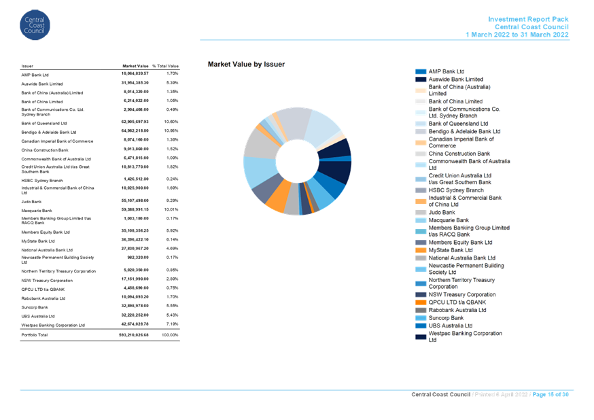Click the Auswide Bank Limited legend swatch

click(421, 80)
